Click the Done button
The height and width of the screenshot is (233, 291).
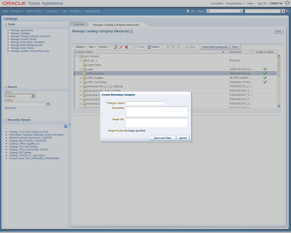pyautogui.click(x=278, y=31)
